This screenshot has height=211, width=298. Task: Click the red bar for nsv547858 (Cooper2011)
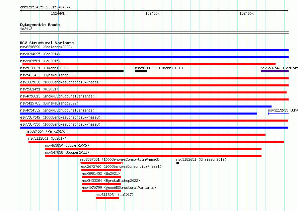pyautogui.click(x=153, y=156)
